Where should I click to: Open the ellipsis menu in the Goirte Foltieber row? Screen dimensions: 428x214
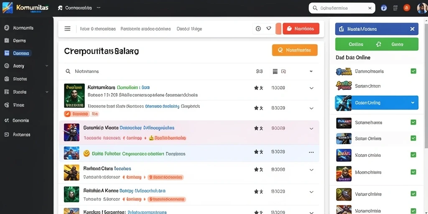point(311,152)
